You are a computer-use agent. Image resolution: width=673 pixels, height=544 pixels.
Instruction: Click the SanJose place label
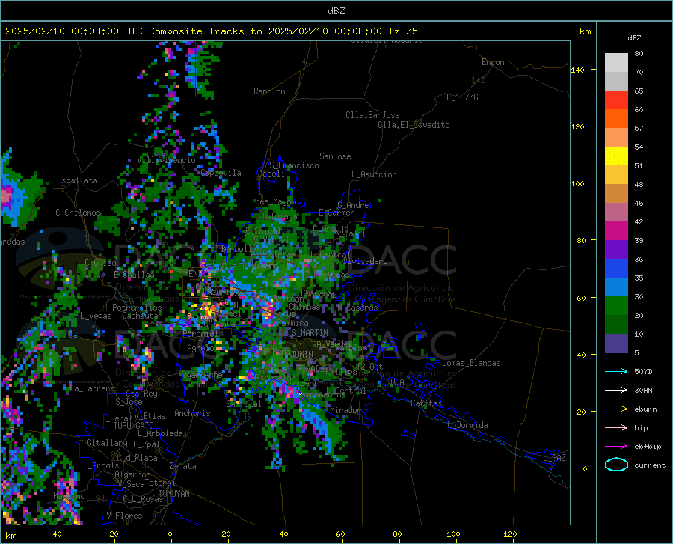[335, 156]
